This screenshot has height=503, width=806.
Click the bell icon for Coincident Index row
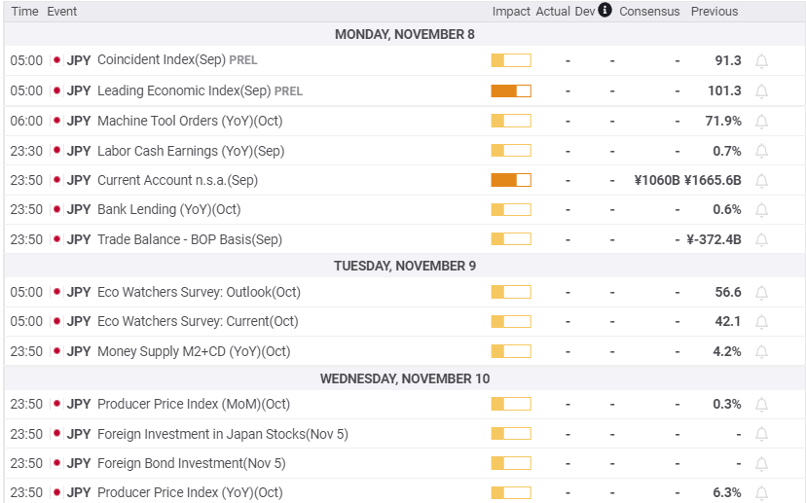pos(761,60)
